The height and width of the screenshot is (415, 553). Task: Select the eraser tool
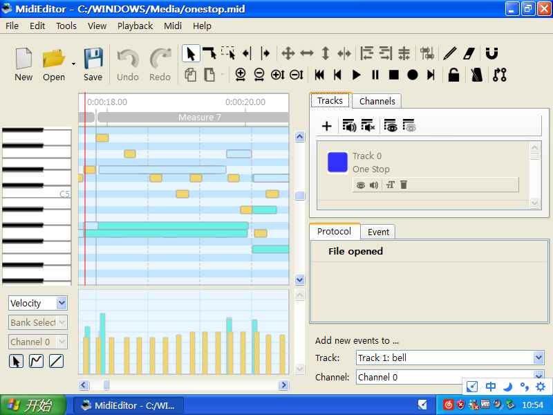[469, 53]
